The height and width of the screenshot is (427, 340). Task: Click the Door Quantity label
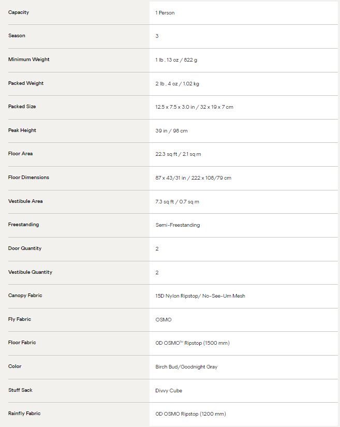25,248
